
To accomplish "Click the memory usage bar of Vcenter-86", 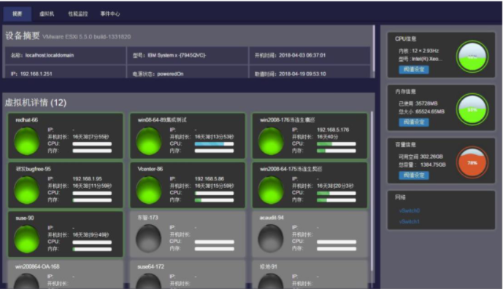I will [215, 200].
